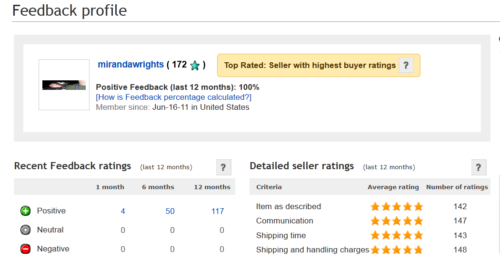
Task: Open Top Rated seller help question mark
Action: pos(406,65)
